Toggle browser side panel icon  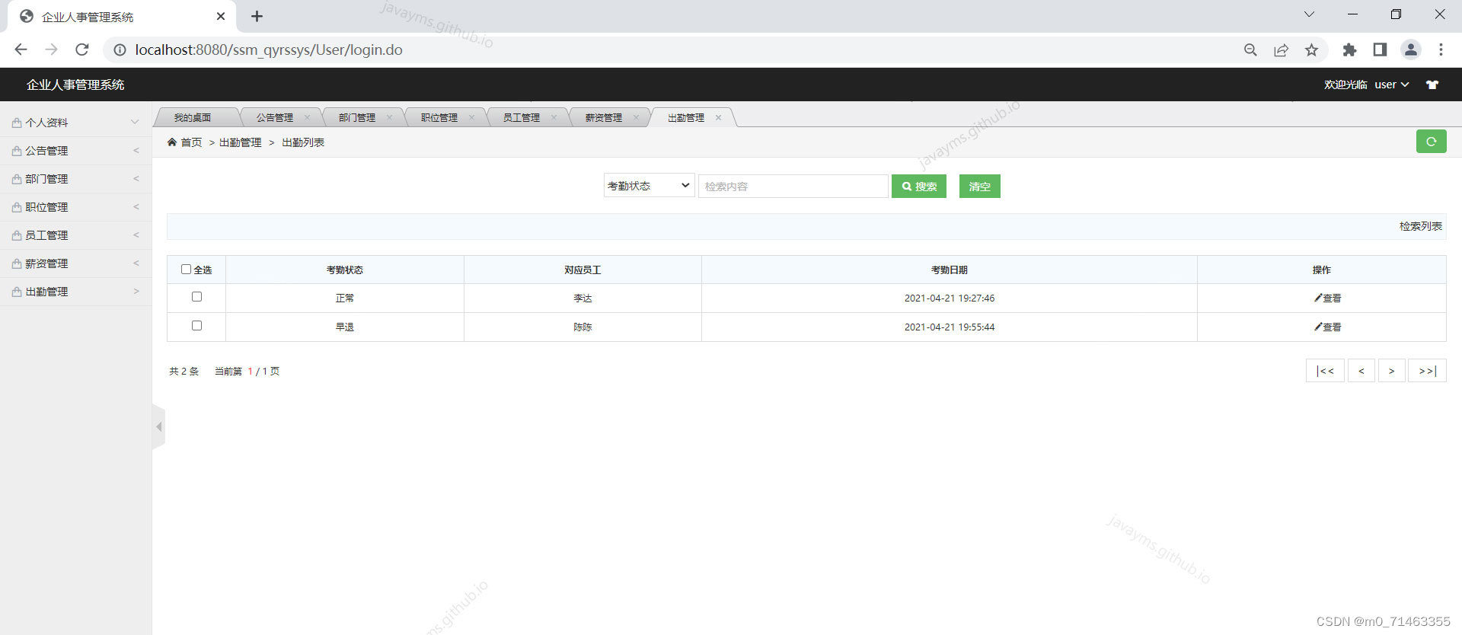tap(1380, 49)
